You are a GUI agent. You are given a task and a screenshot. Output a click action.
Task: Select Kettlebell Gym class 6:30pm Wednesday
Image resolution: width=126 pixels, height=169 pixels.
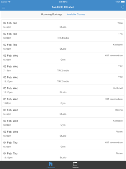[x=63, y=123]
